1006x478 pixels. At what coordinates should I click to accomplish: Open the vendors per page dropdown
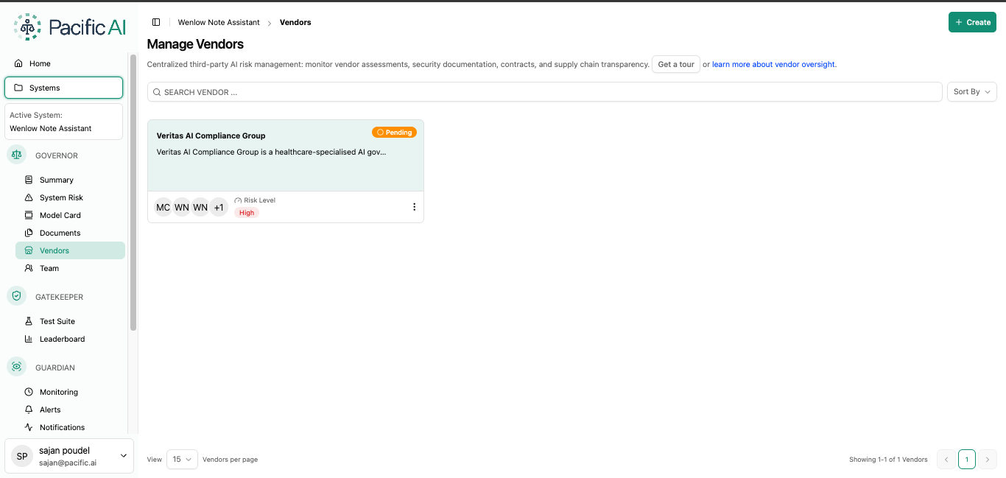tap(182, 459)
